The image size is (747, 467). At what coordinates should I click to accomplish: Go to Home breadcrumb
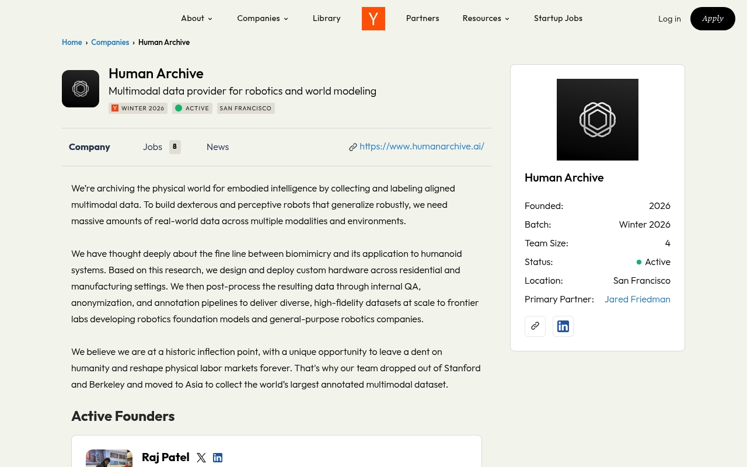click(72, 42)
